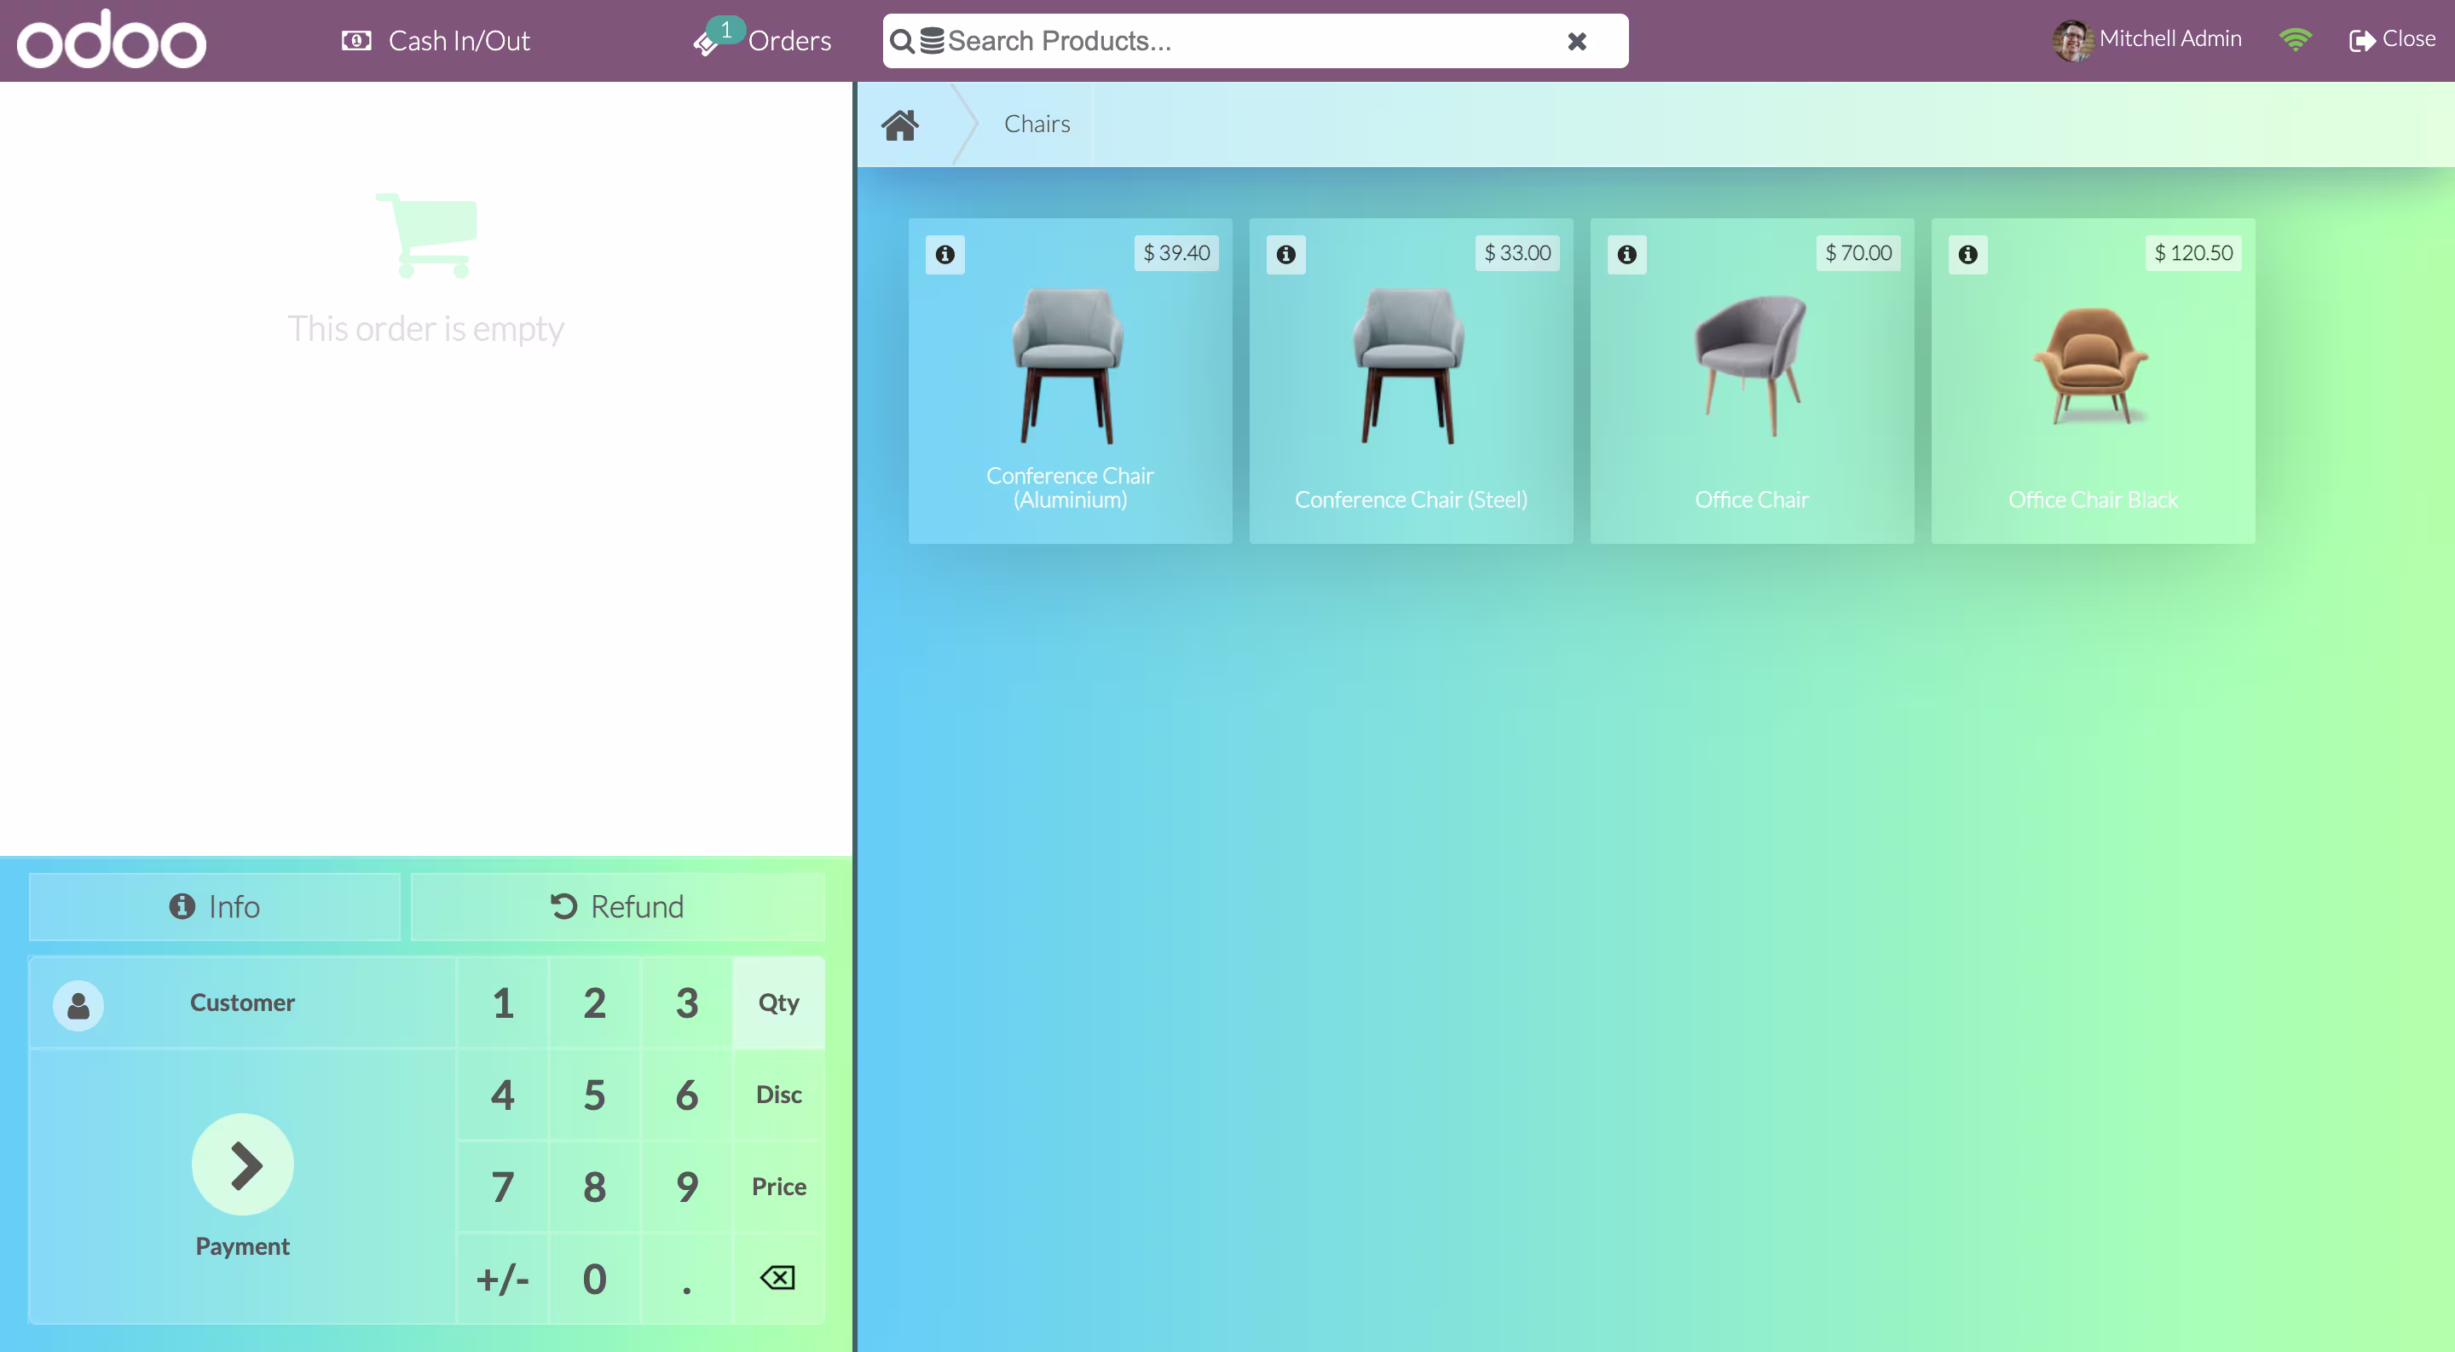
Task: Tap numpad key 3
Action: pyautogui.click(x=686, y=1002)
